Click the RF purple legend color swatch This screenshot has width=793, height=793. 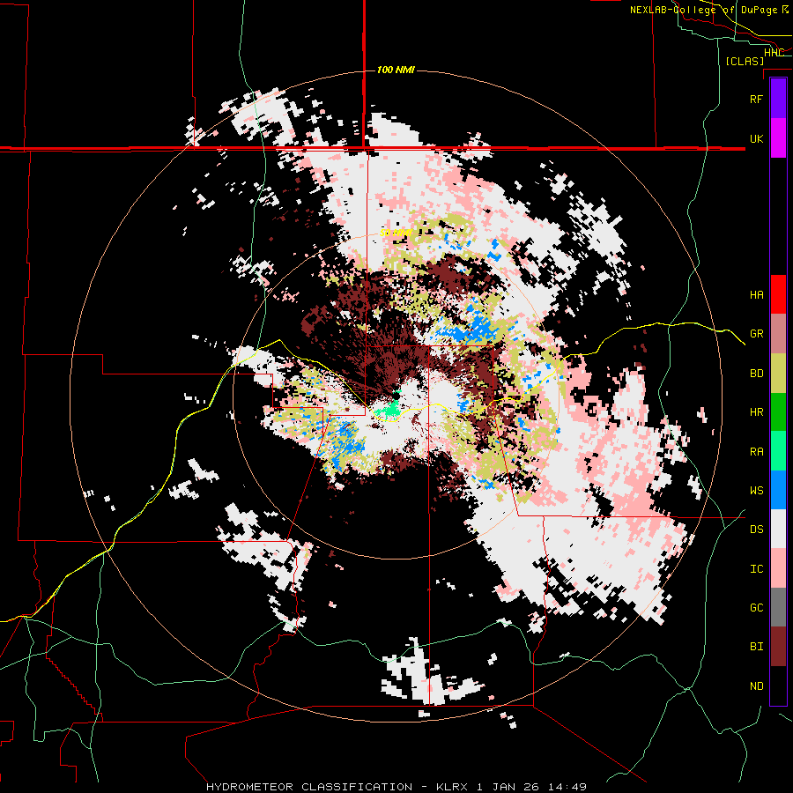778,99
